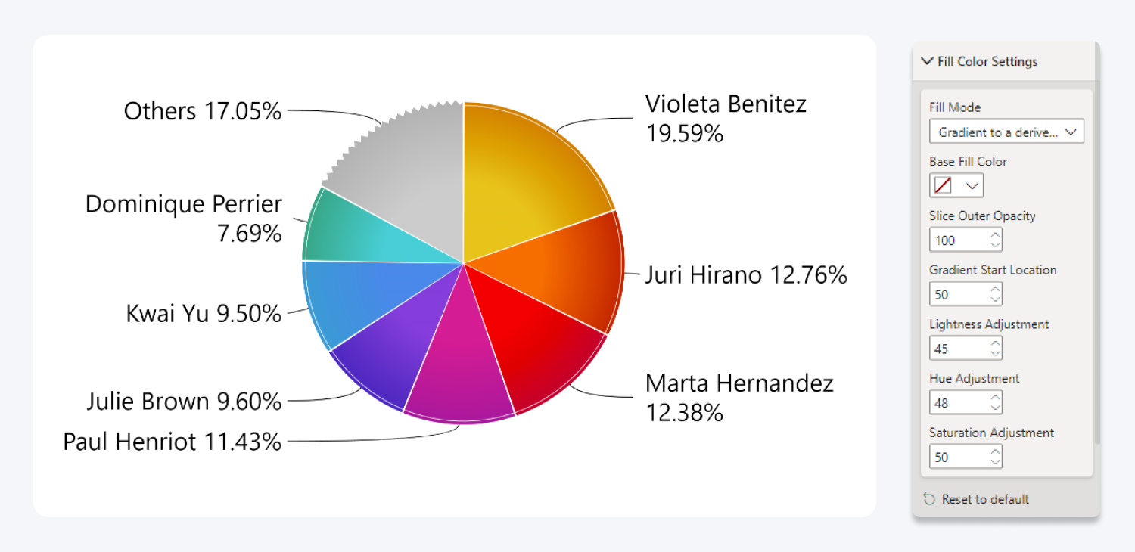The width and height of the screenshot is (1135, 552).
Task: Increase Slice Outer Opacity with up arrow
Action: [995, 235]
